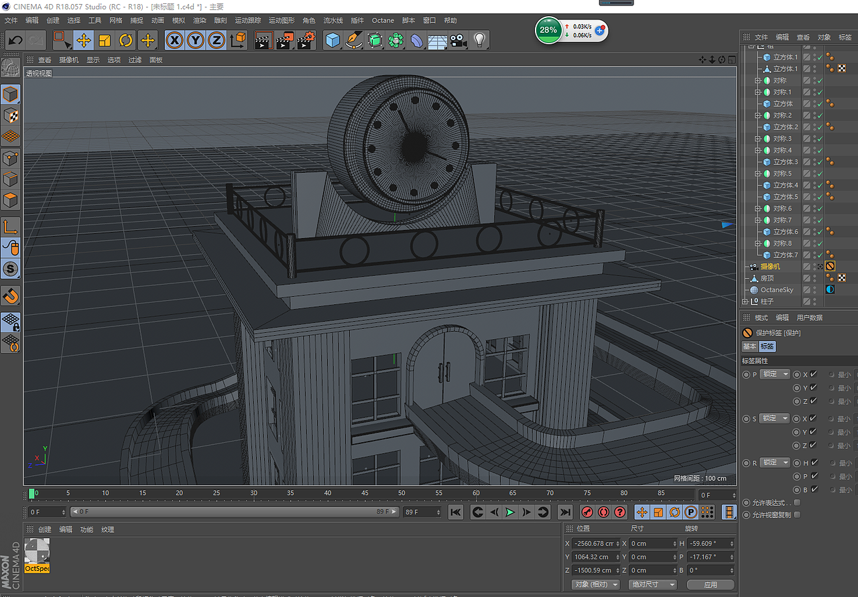Select the 摄像机 object in tree
The width and height of the screenshot is (858, 597).
click(770, 267)
